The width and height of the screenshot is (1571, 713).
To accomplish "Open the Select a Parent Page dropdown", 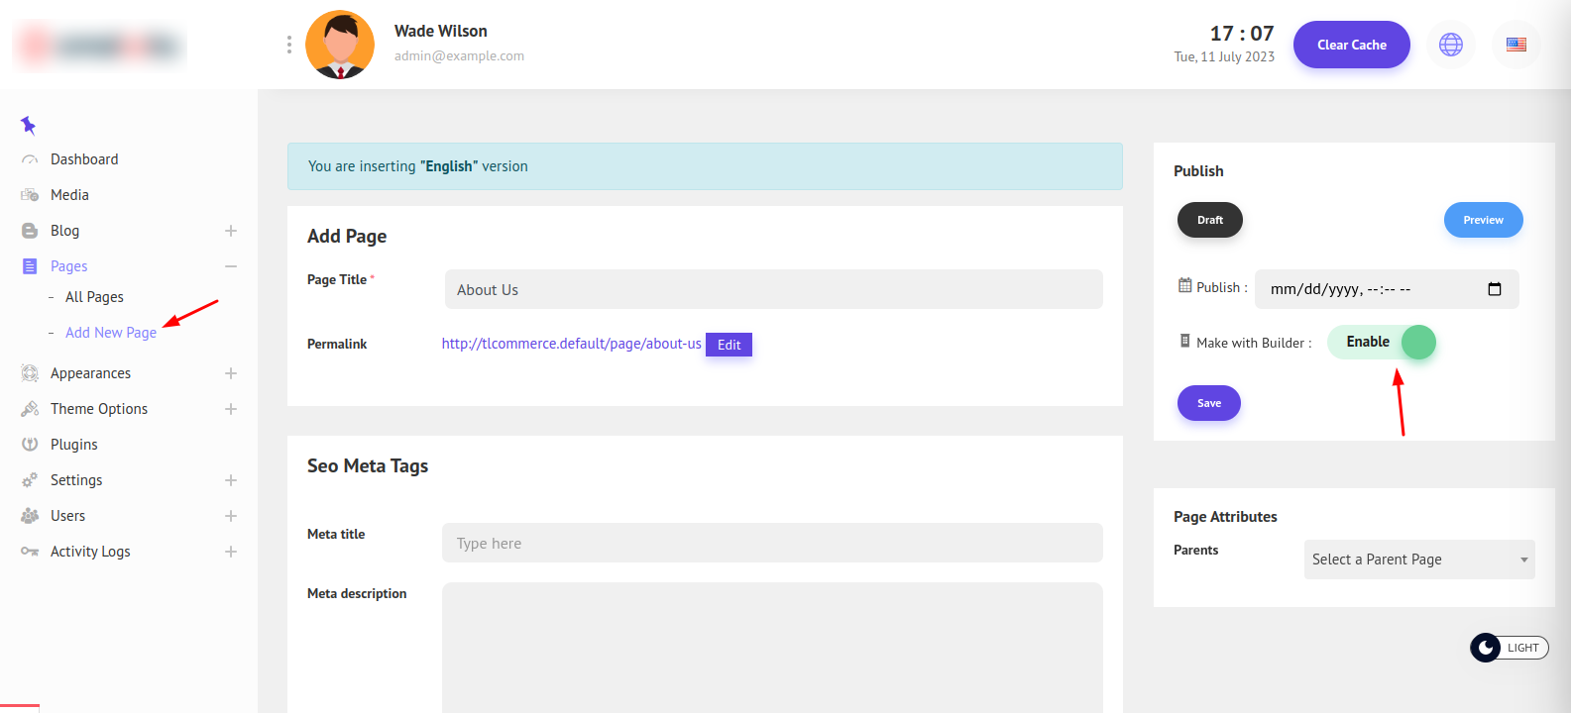I will coord(1418,560).
